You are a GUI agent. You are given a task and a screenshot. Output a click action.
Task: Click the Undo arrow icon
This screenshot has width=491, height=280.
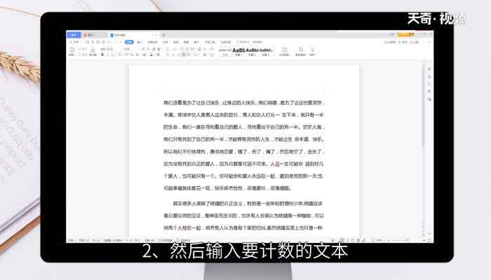click(109, 42)
